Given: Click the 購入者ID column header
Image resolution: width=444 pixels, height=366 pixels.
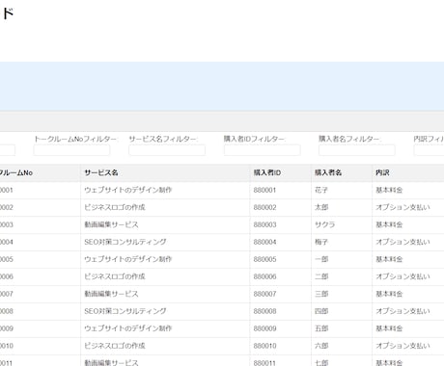Looking at the screenshot, I should pyautogui.click(x=267, y=172).
